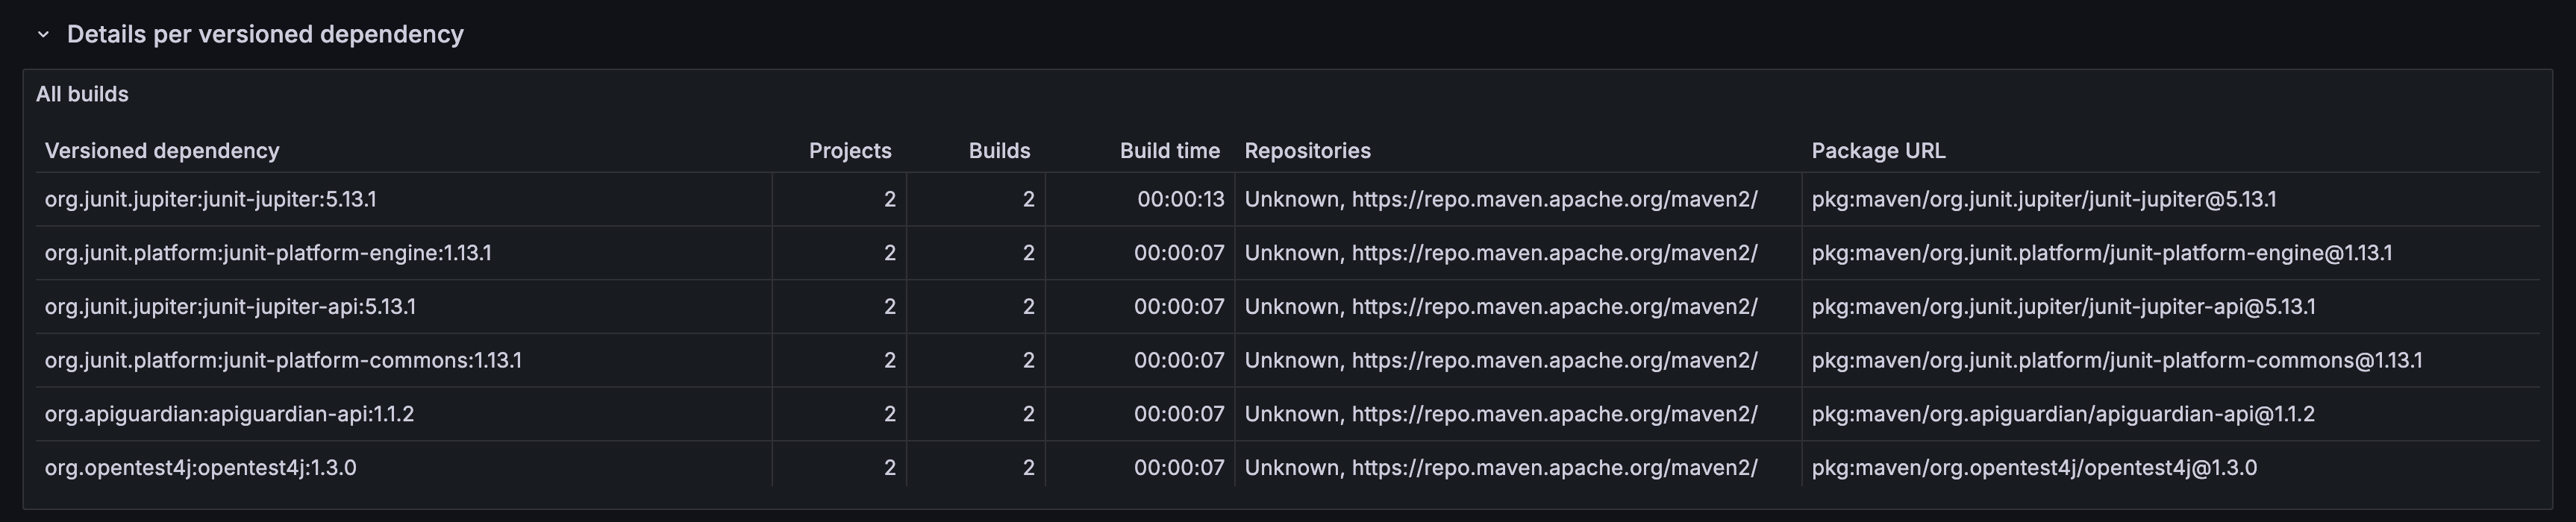The height and width of the screenshot is (522, 2576).
Task: Sort the table by Package URL column
Action: pyautogui.click(x=1879, y=150)
